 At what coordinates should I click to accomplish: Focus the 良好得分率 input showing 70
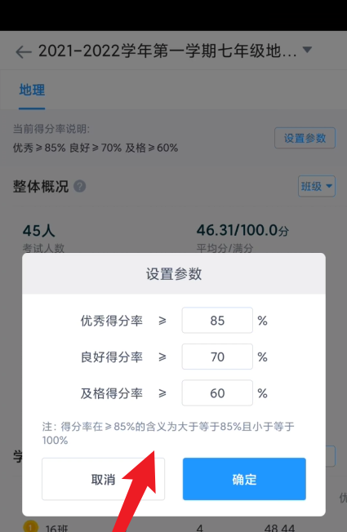(x=217, y=357)
